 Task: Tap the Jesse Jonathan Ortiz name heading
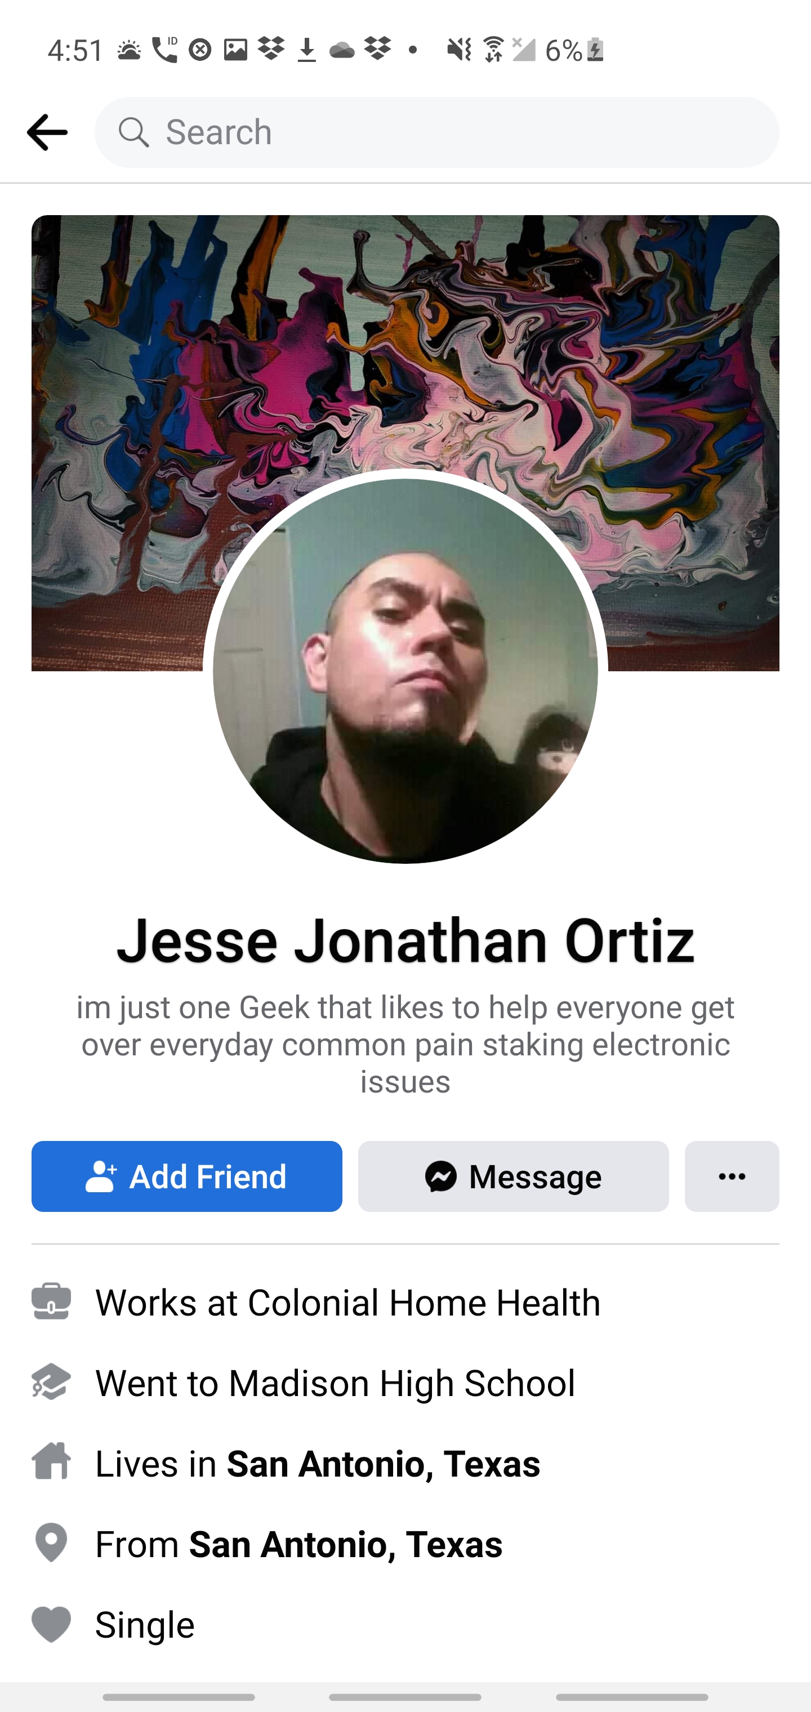tap(405, 940)
